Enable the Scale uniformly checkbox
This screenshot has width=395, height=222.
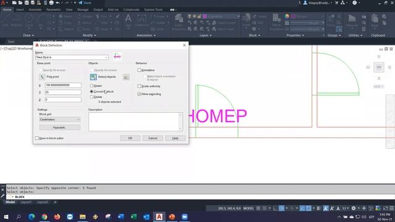(139, 86)
